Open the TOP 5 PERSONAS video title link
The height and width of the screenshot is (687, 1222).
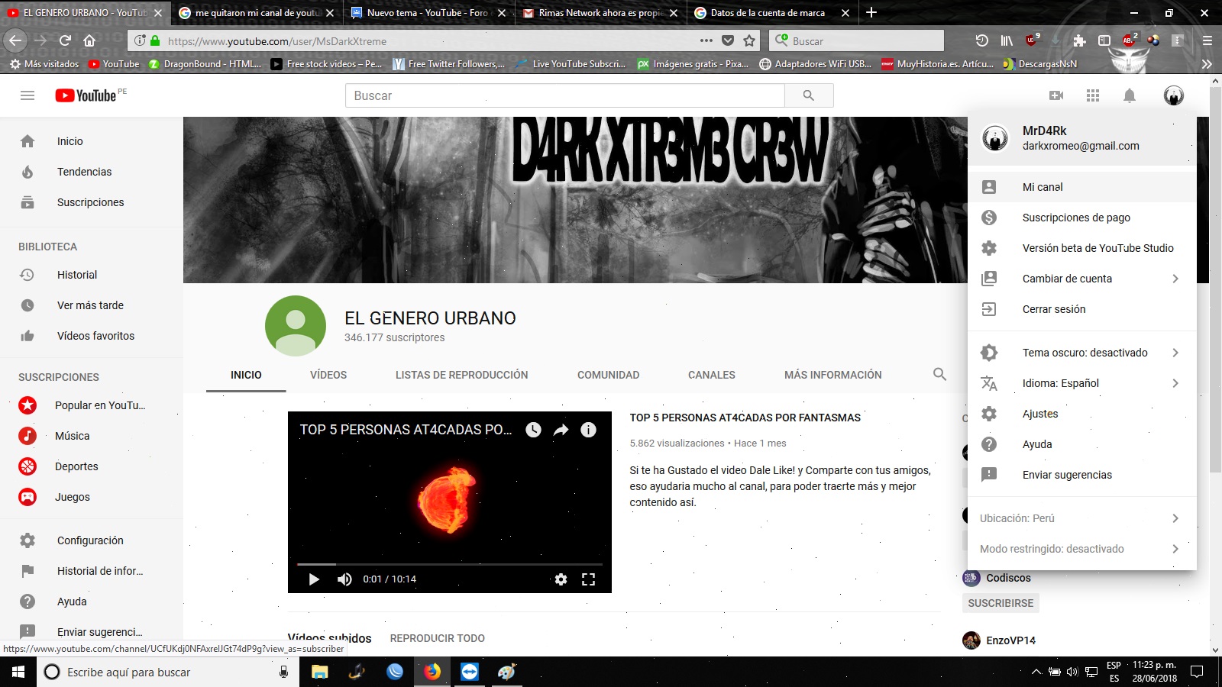[x=745, y=418]
